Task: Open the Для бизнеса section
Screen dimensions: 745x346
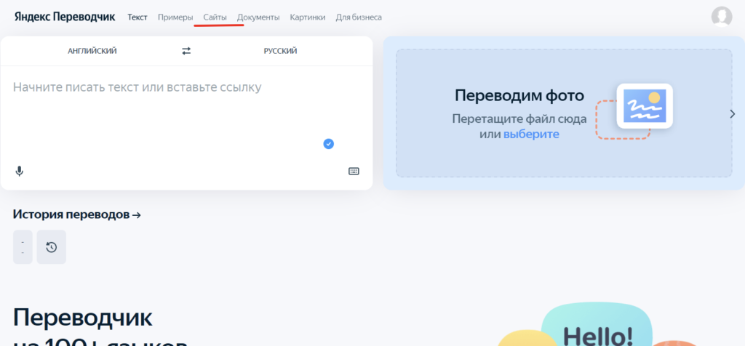Action: [359, 17]
